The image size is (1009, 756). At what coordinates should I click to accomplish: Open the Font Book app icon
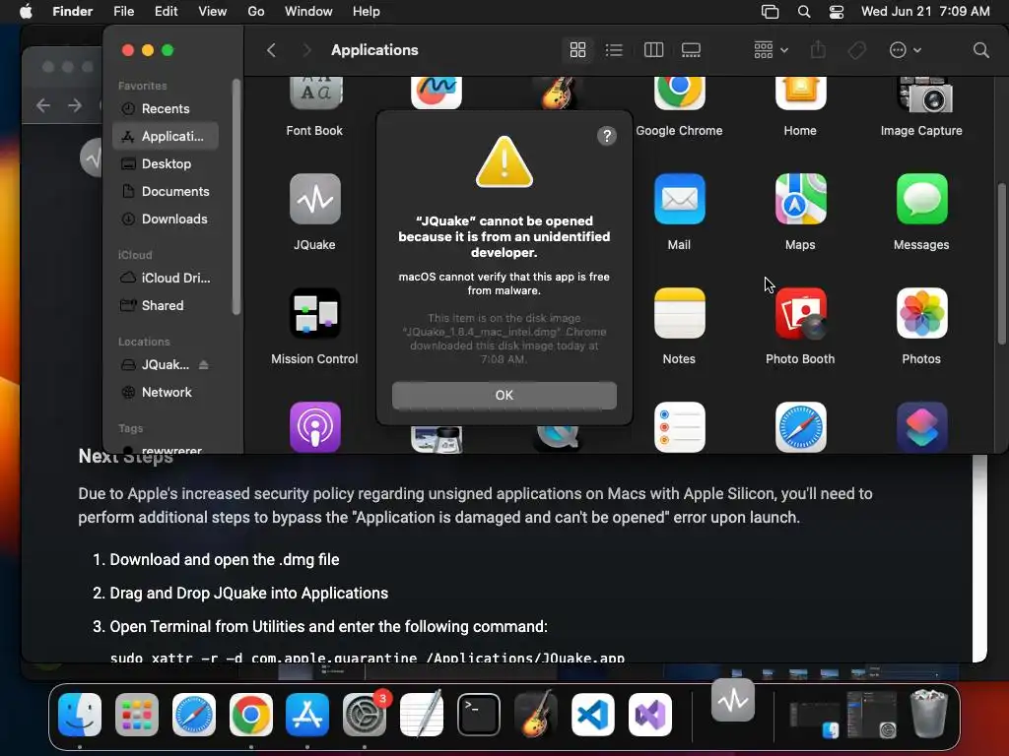click(x=314, y=94)
